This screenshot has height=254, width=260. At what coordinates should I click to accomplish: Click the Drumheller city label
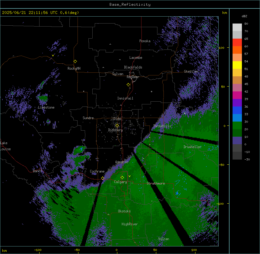click(192, 147)
